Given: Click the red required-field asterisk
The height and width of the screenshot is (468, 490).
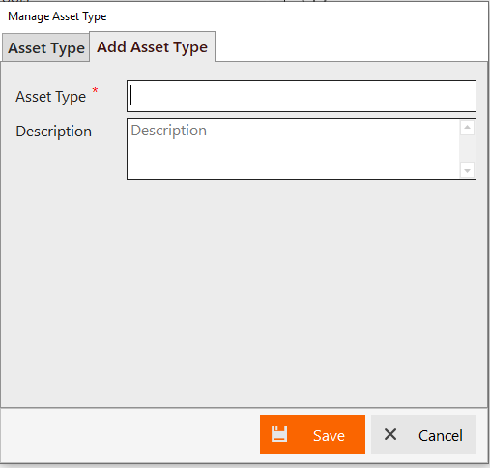Looking at the screenshot, I should click(95, 90).
